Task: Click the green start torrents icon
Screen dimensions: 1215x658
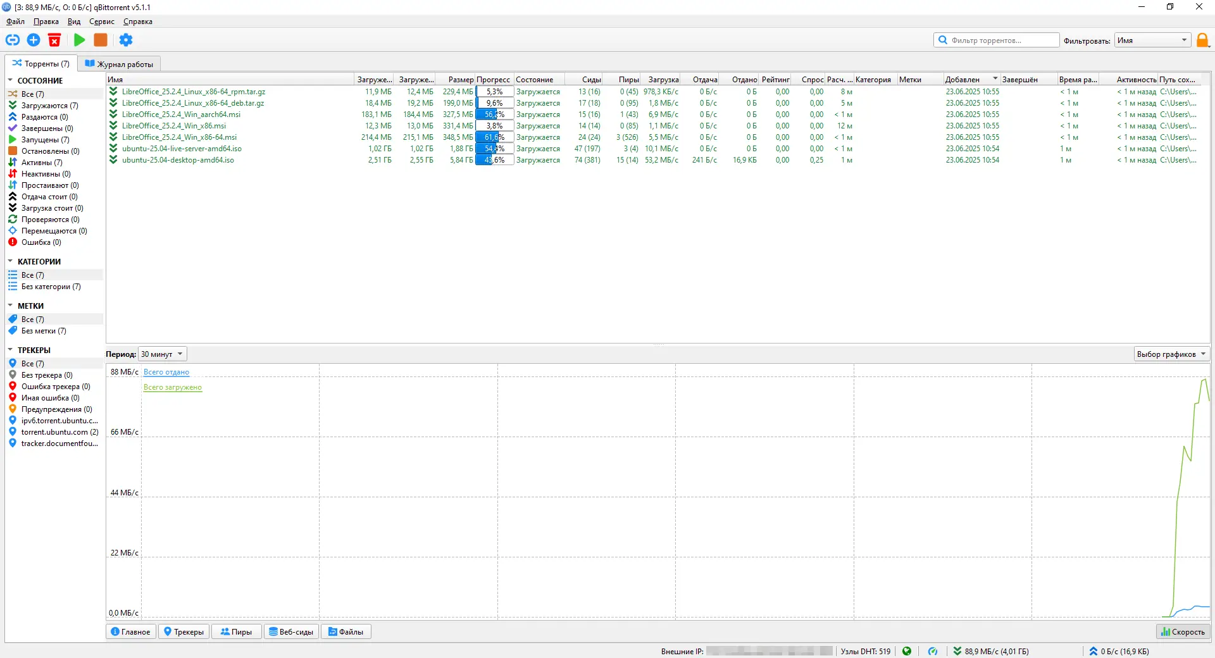Action: 79,40
